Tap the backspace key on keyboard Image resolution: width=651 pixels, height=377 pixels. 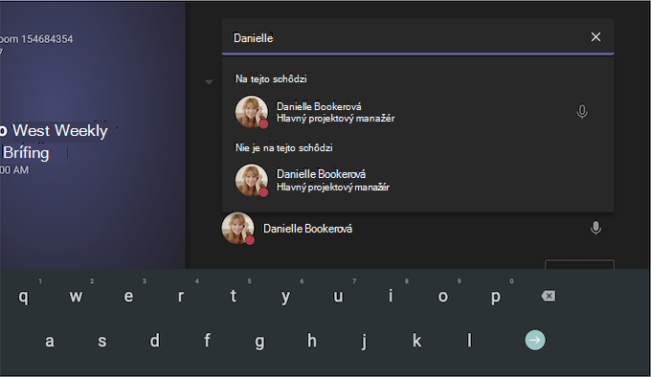pyautogui.click(x=548, y=296)
